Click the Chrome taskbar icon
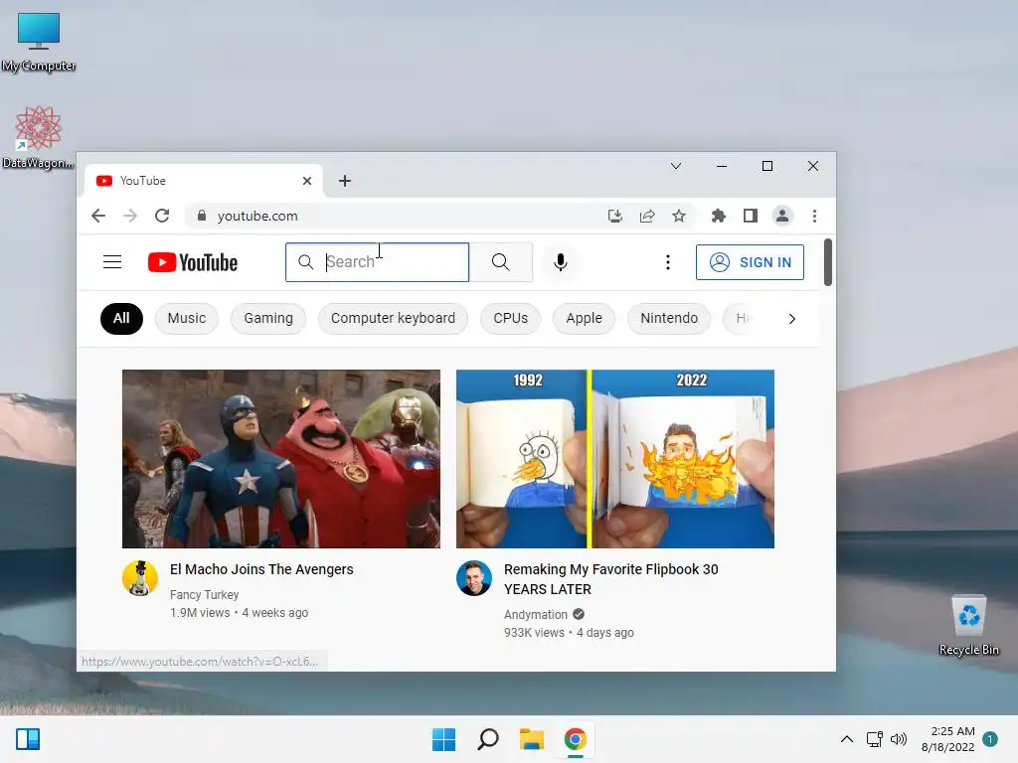 tap(576, 739)
